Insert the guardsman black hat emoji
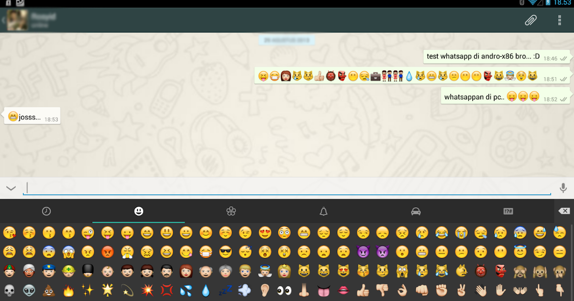This screenshot has width=574, height=301. point(88,271)
